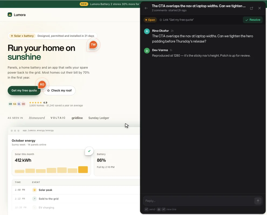Click Dev Varma's avatar
Screen dimensions: 267x215
tap(147, 51)
